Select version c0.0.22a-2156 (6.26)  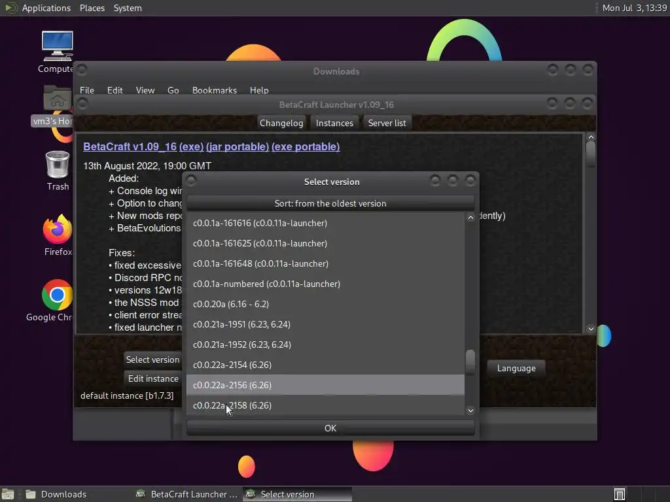tap(325, 385)
